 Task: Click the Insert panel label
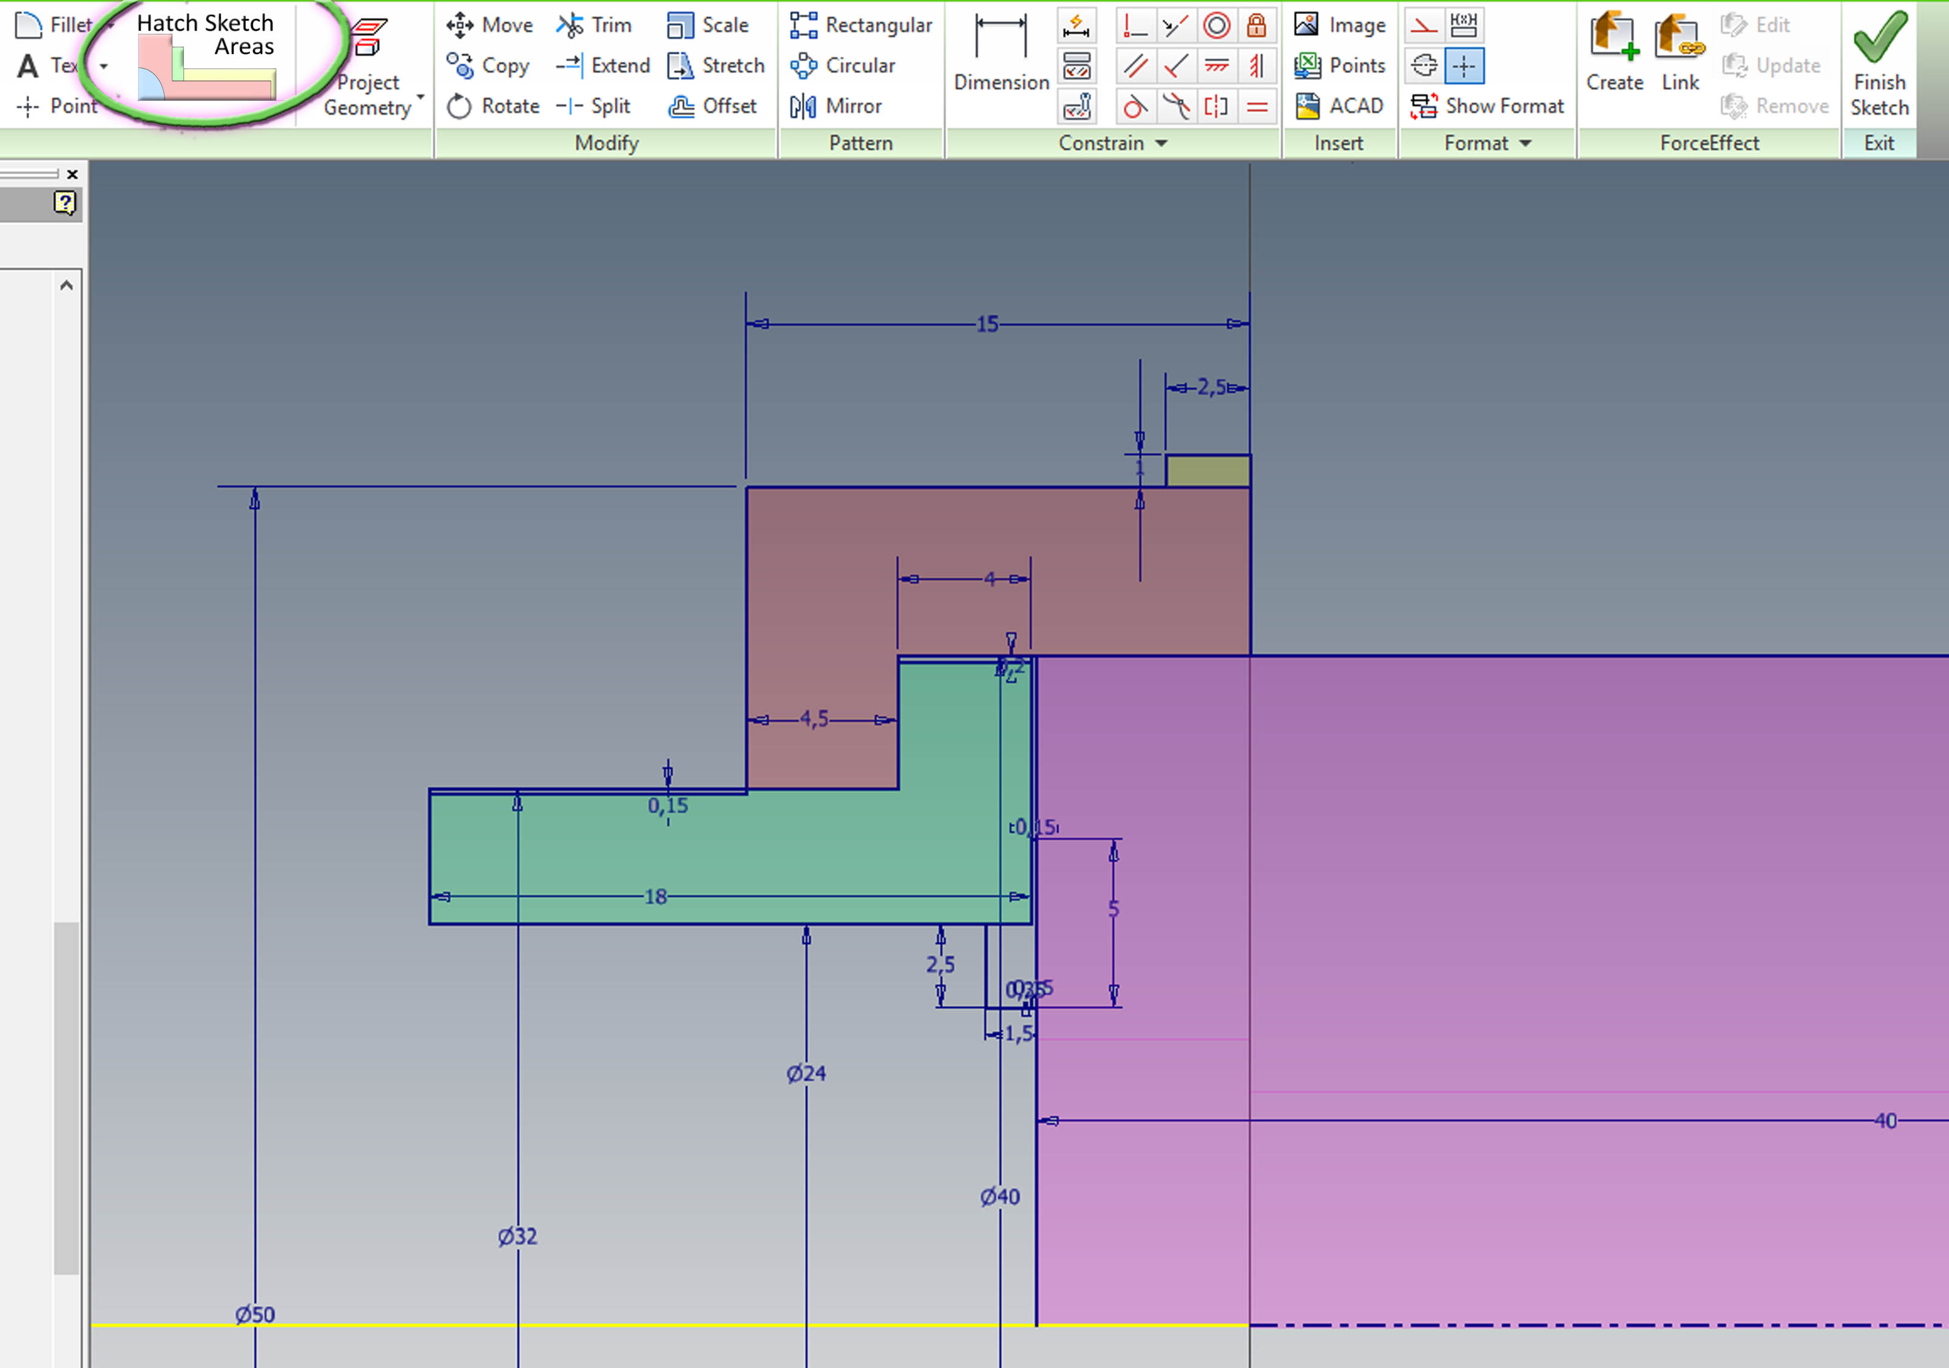tap(1339, 143)
